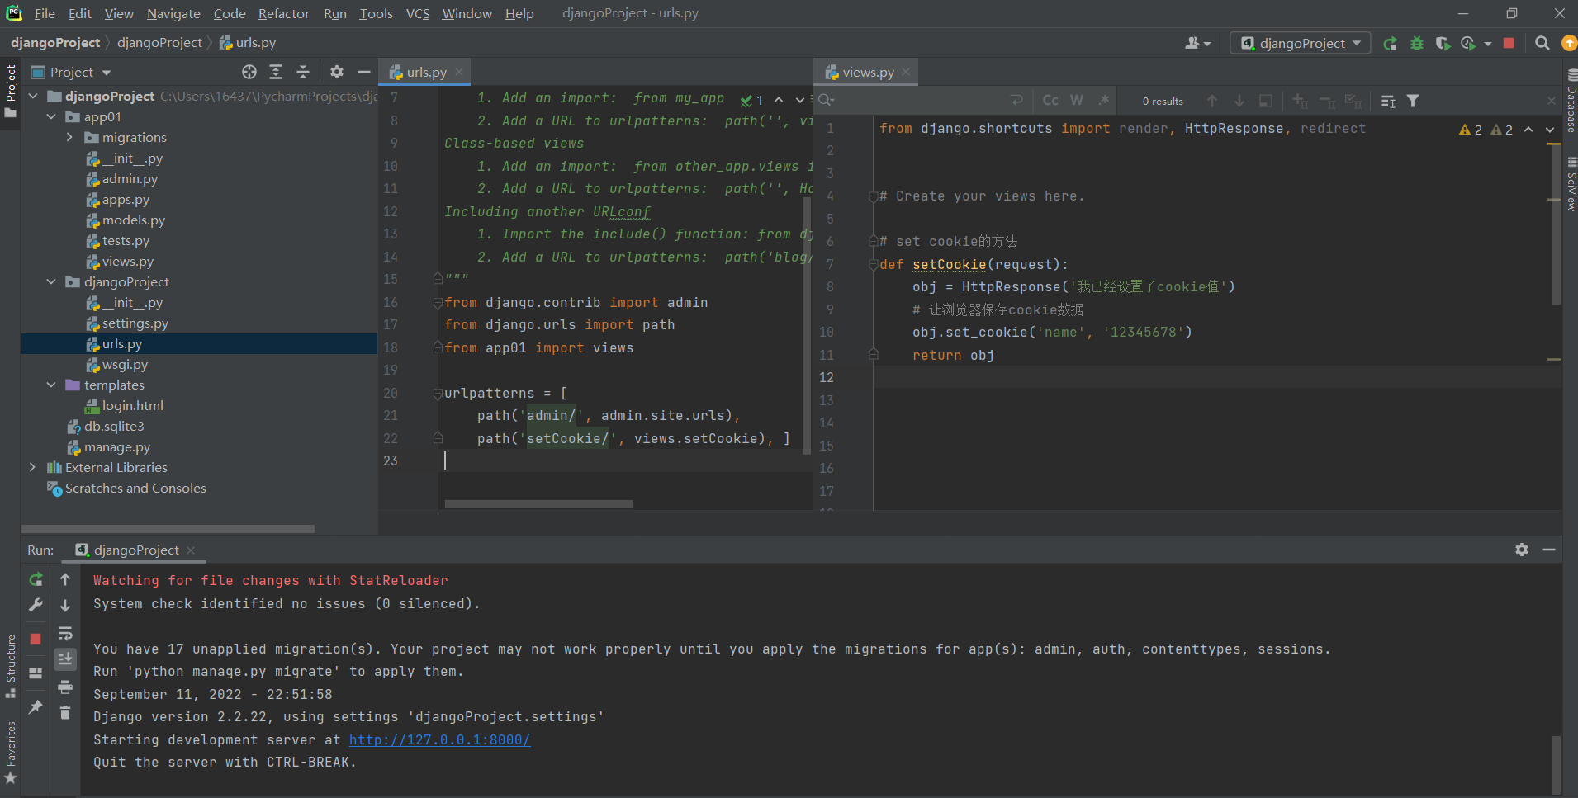1578x798 pixels.
Task: Collapse the app01 folder
Action: click(51, 117)
